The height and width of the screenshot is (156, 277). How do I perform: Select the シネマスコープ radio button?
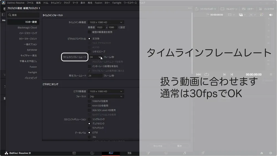[89, 52]
